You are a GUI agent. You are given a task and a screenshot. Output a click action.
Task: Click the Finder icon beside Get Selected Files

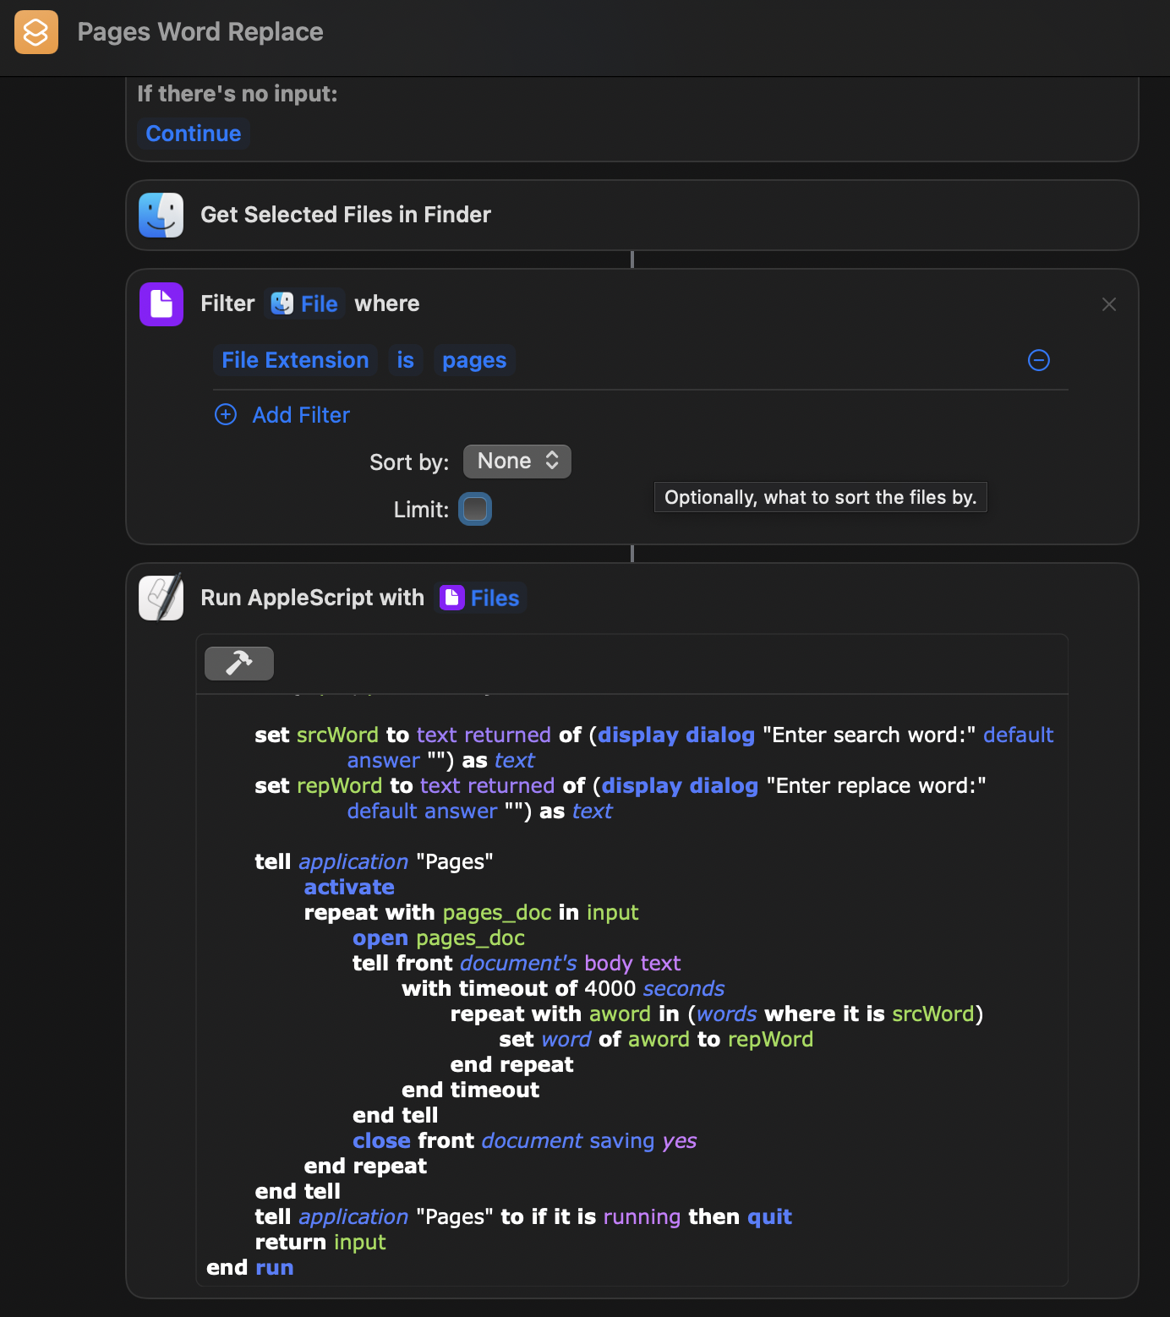pos(161,215)
